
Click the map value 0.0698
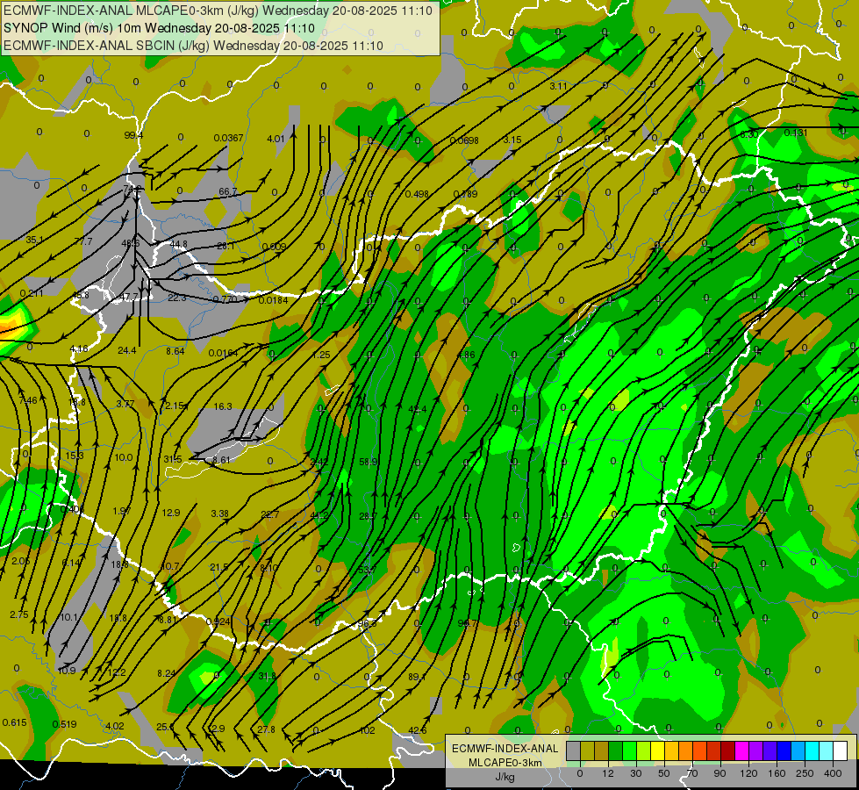point(464,141)
